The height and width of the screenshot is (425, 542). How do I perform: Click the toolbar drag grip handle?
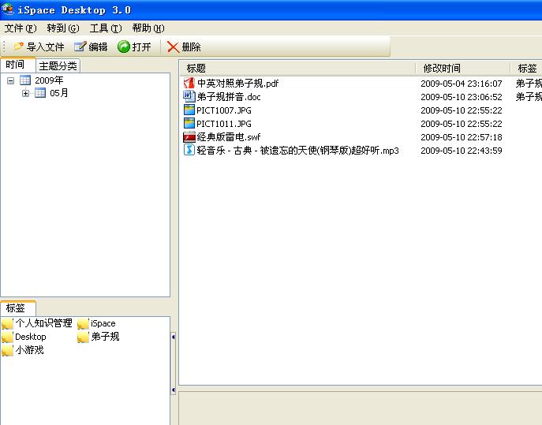click(4, 47)
